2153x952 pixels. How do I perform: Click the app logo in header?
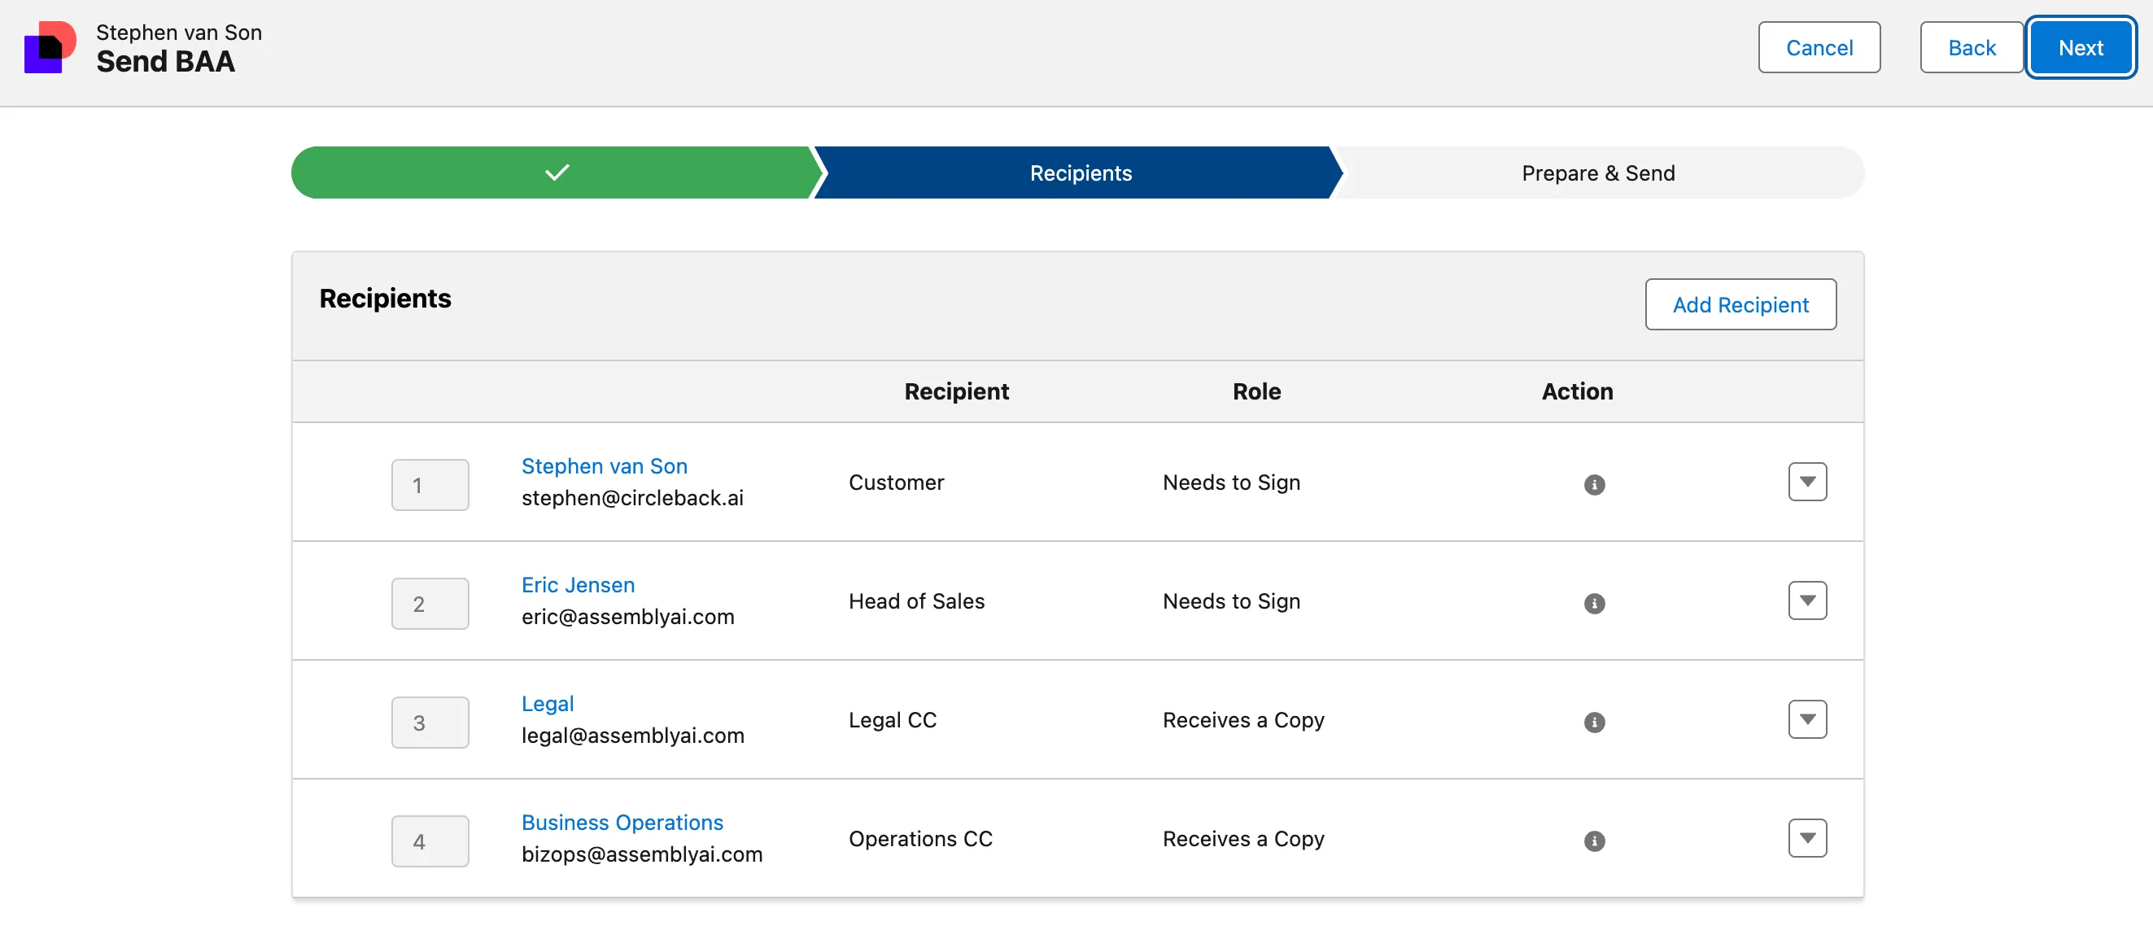coord(50,48)
